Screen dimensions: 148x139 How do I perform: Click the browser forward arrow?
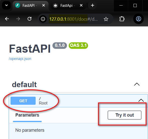tap(18, 19)
